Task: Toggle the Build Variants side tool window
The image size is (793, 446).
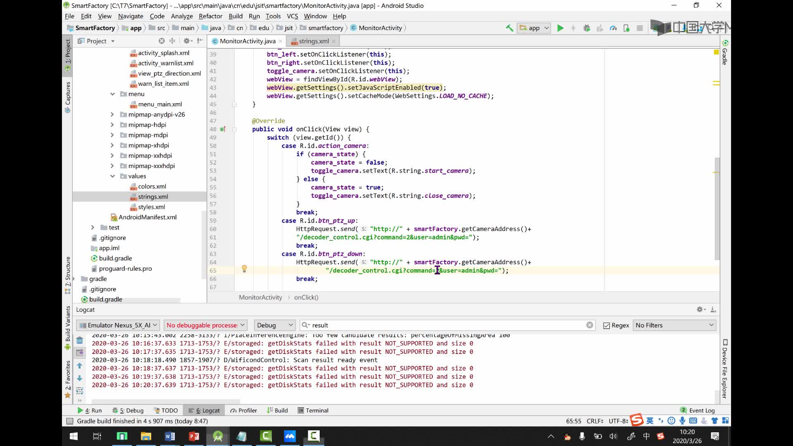Action: (68, 328)
